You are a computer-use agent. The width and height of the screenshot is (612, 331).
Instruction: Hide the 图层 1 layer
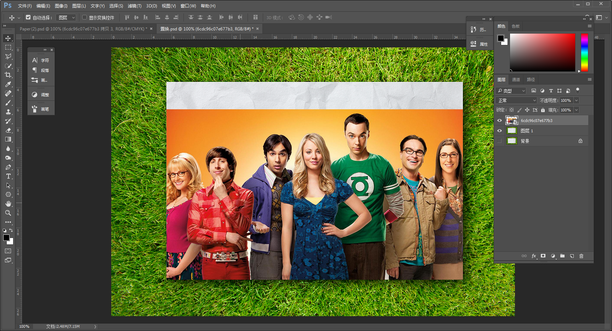[x=499, y=131]
